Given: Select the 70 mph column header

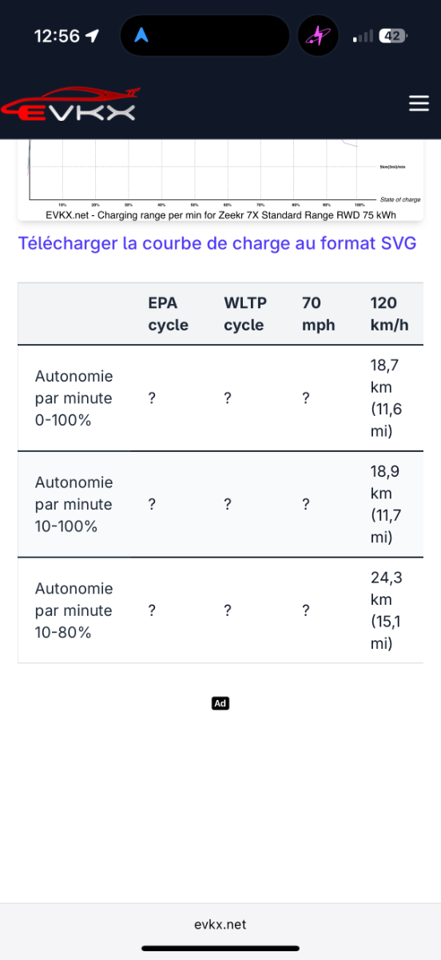Looking at the screenshot, I should (x=319, y=314).
